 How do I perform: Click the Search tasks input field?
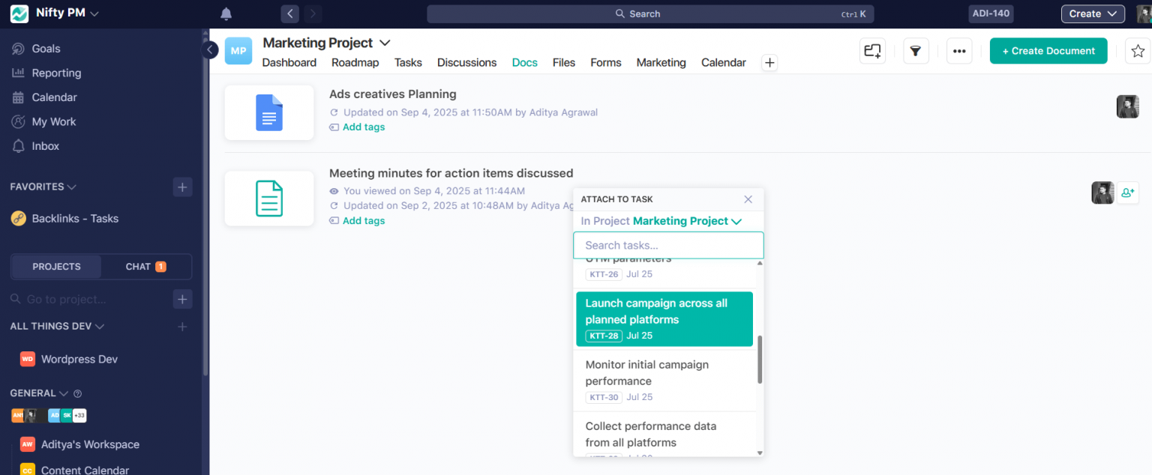tap(667, 245)
